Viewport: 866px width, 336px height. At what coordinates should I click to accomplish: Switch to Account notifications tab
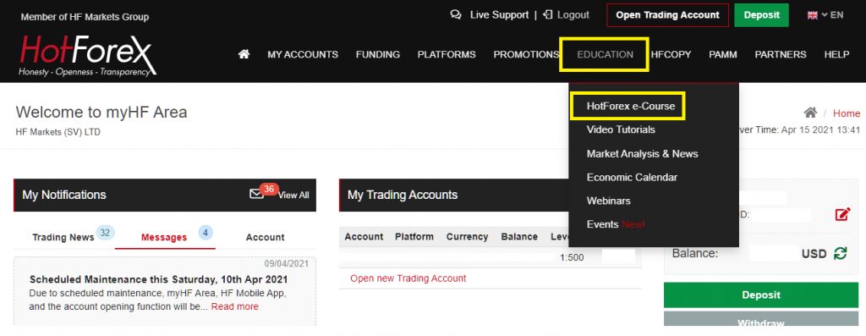pyautogui.click(x=265, y=237)
